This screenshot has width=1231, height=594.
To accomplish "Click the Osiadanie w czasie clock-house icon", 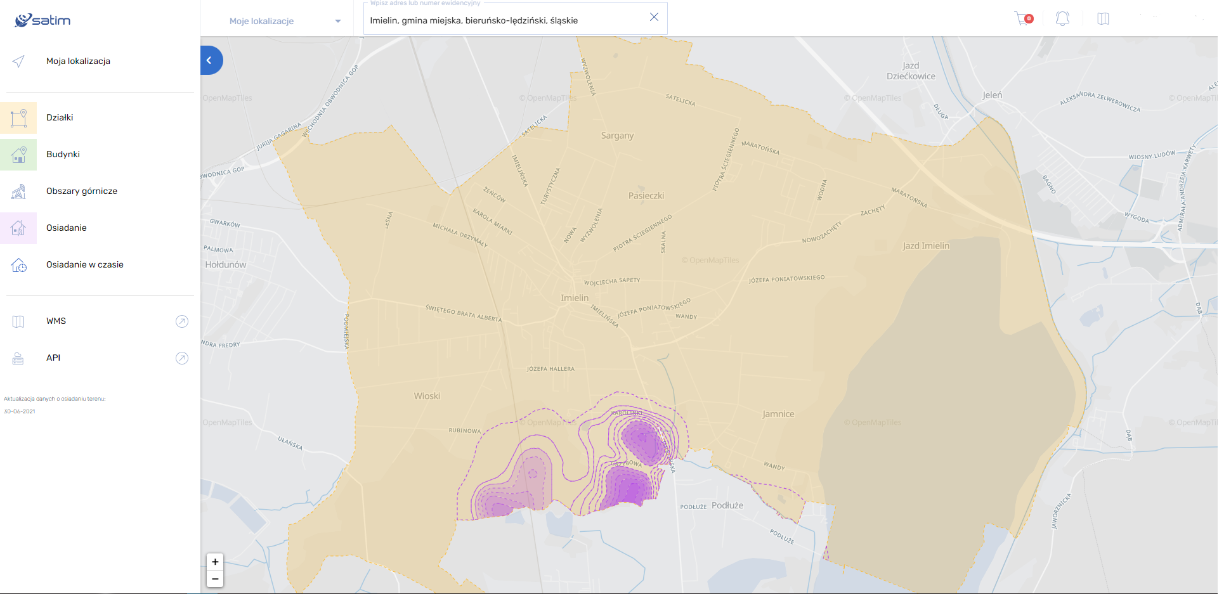I will [x=18, y=265].
